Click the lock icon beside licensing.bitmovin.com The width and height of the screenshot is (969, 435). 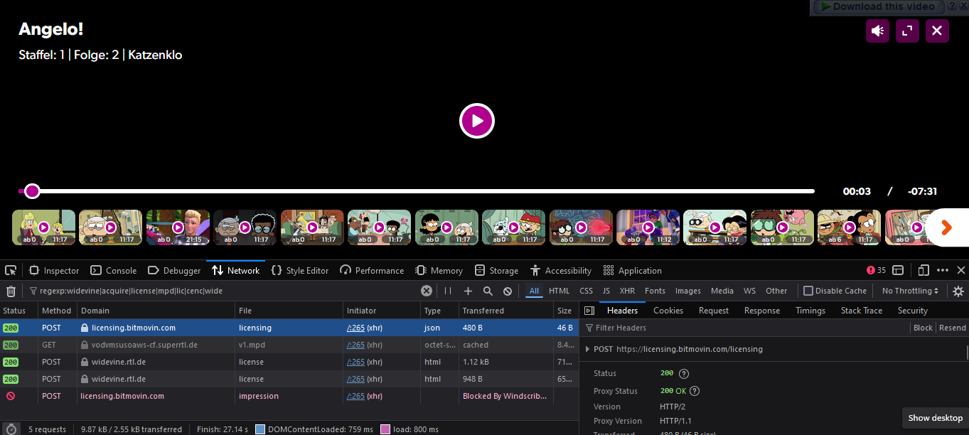pos(85,328)
